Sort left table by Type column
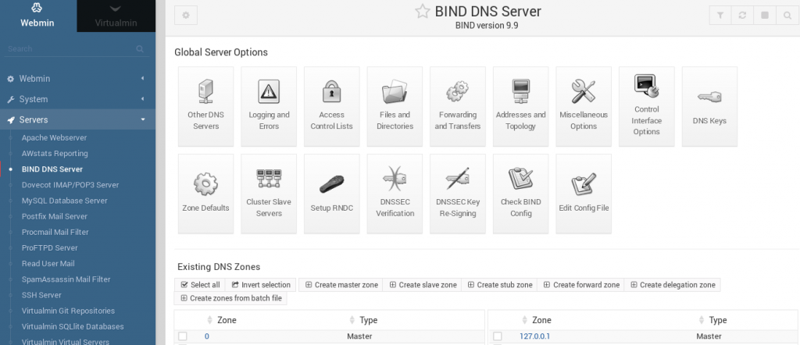The image size is (800, 345). point(362,320)
